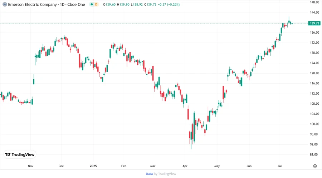Viewport: 322px width, 178px height.
Task: Click the Mar time axis label
Action: tap(152, 166)
